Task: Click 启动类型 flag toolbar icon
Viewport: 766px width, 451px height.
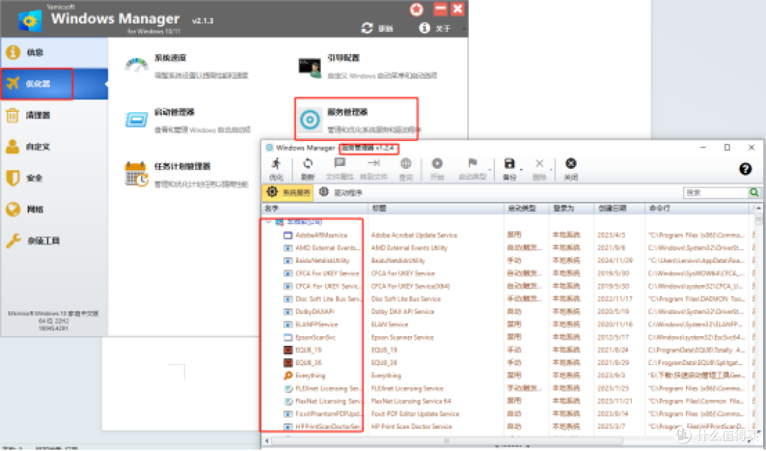Action: click(472, 169)
